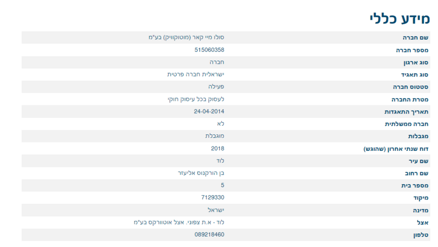
Task: Select incorporation date 24-04-2014
Action: tap(209, 111)
